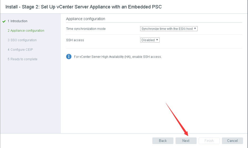
Task: Click the green checkmark beside Introduction
Action: pyautogui.click(x=4, y=21)
